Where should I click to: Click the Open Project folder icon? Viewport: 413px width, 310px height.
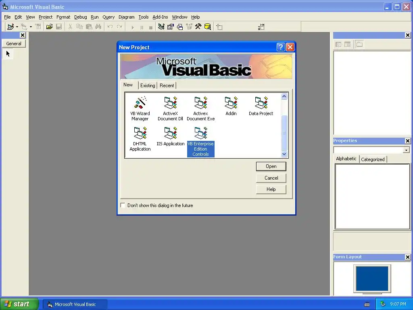(49, 27)
